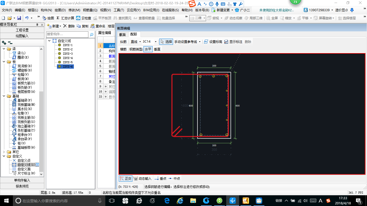Select 自定义点 in navigator tree
The image size is (367, 206).
click(24, 160)
